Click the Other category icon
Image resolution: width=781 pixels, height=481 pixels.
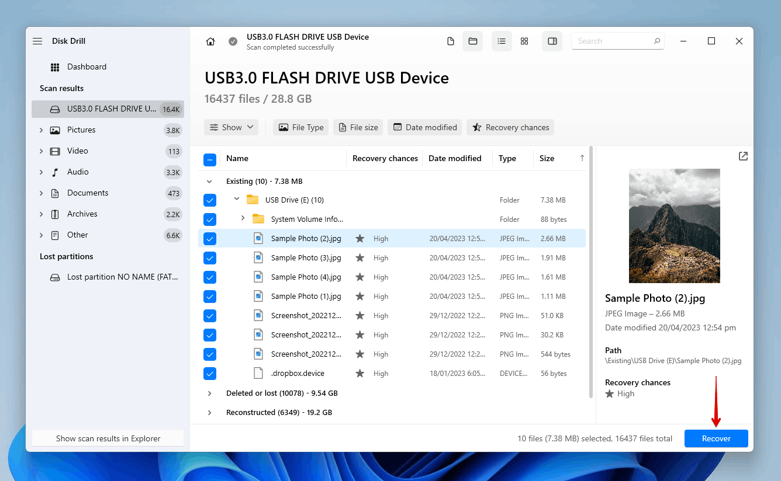tap(55, 235)
